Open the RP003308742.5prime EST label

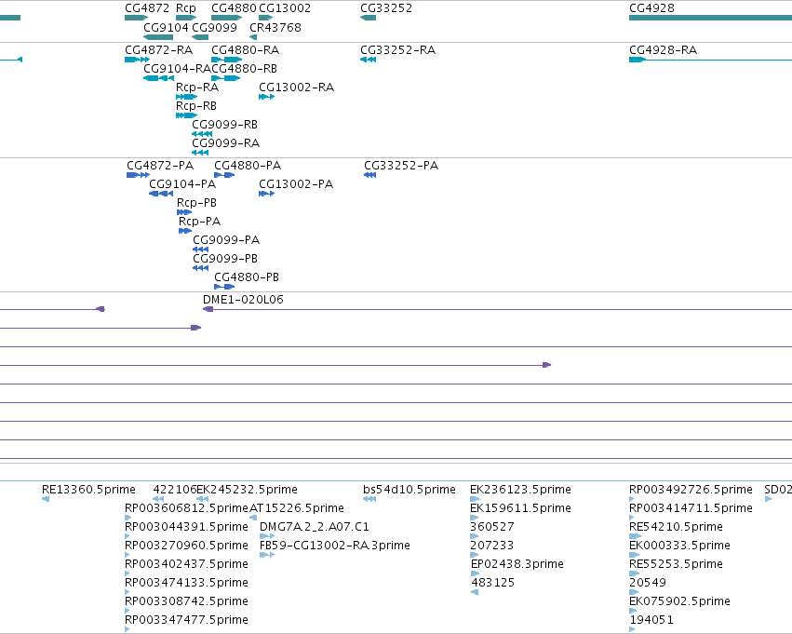click(x=186, y=601)
